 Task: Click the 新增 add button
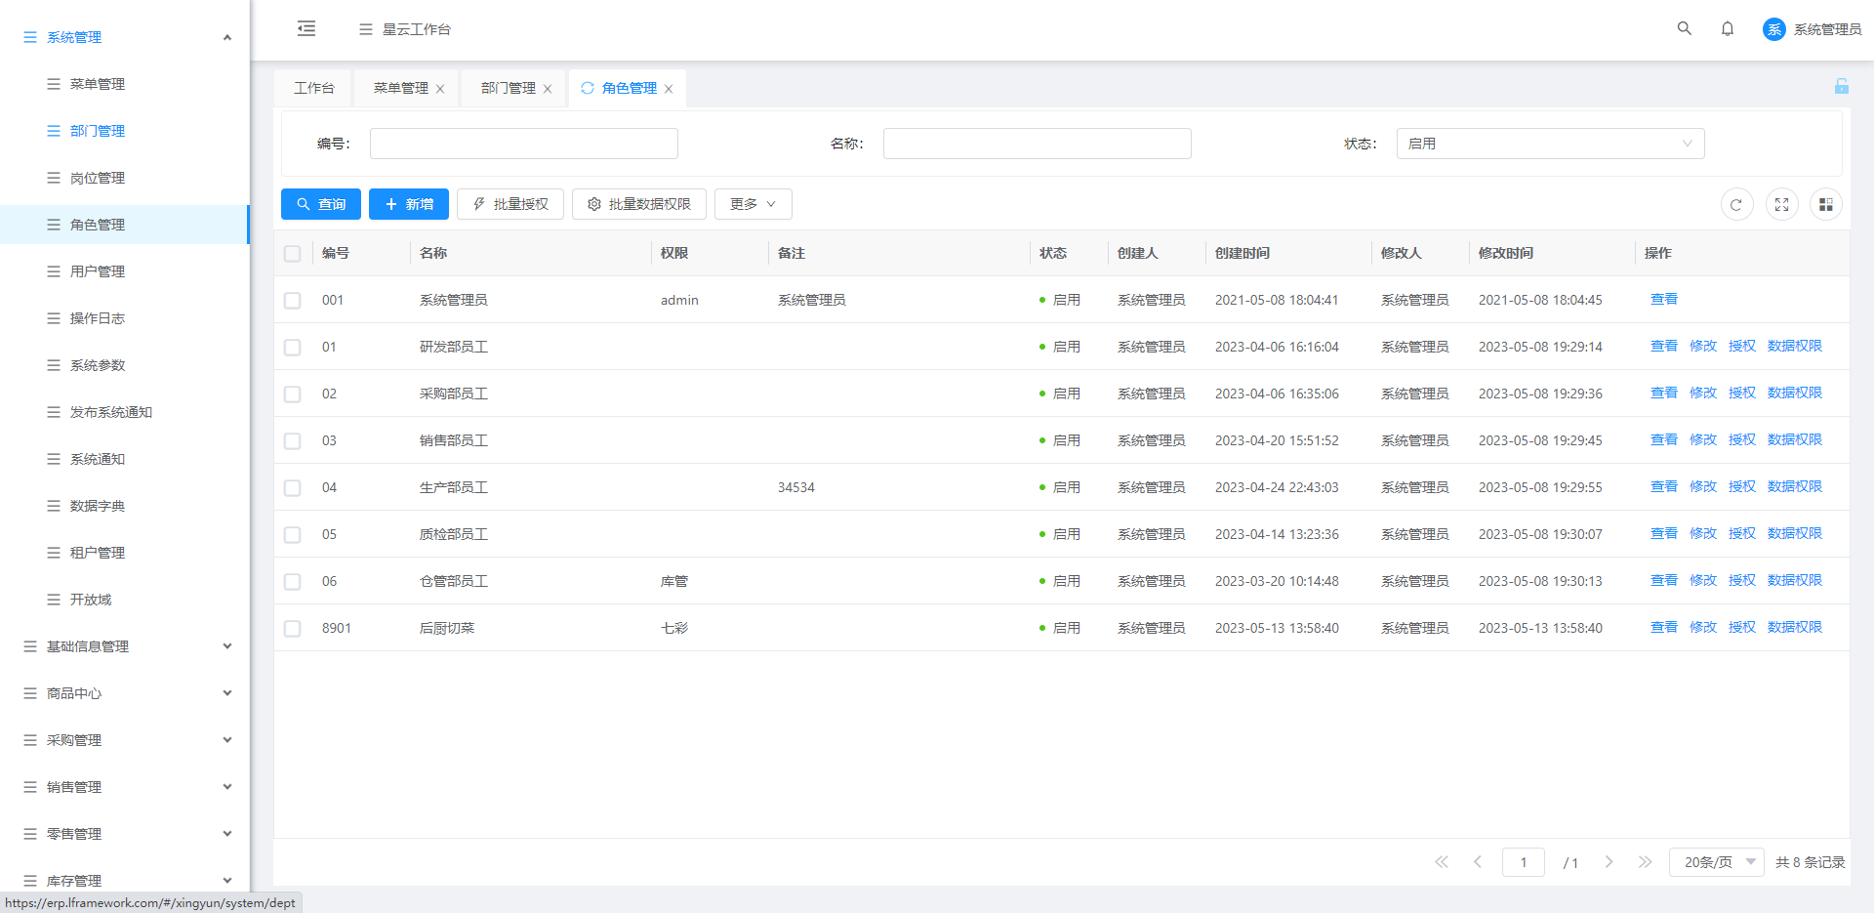pyautogui.click(x=409, y=204)
